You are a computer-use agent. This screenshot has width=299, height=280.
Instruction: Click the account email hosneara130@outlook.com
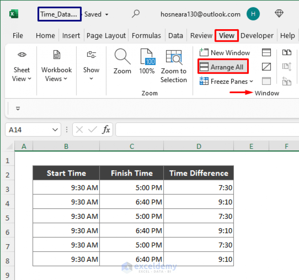tap(200, 14)
